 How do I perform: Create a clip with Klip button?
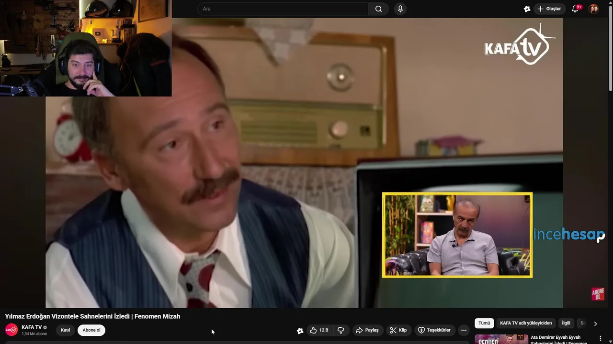pyautogui.click(x=398, y=330)
